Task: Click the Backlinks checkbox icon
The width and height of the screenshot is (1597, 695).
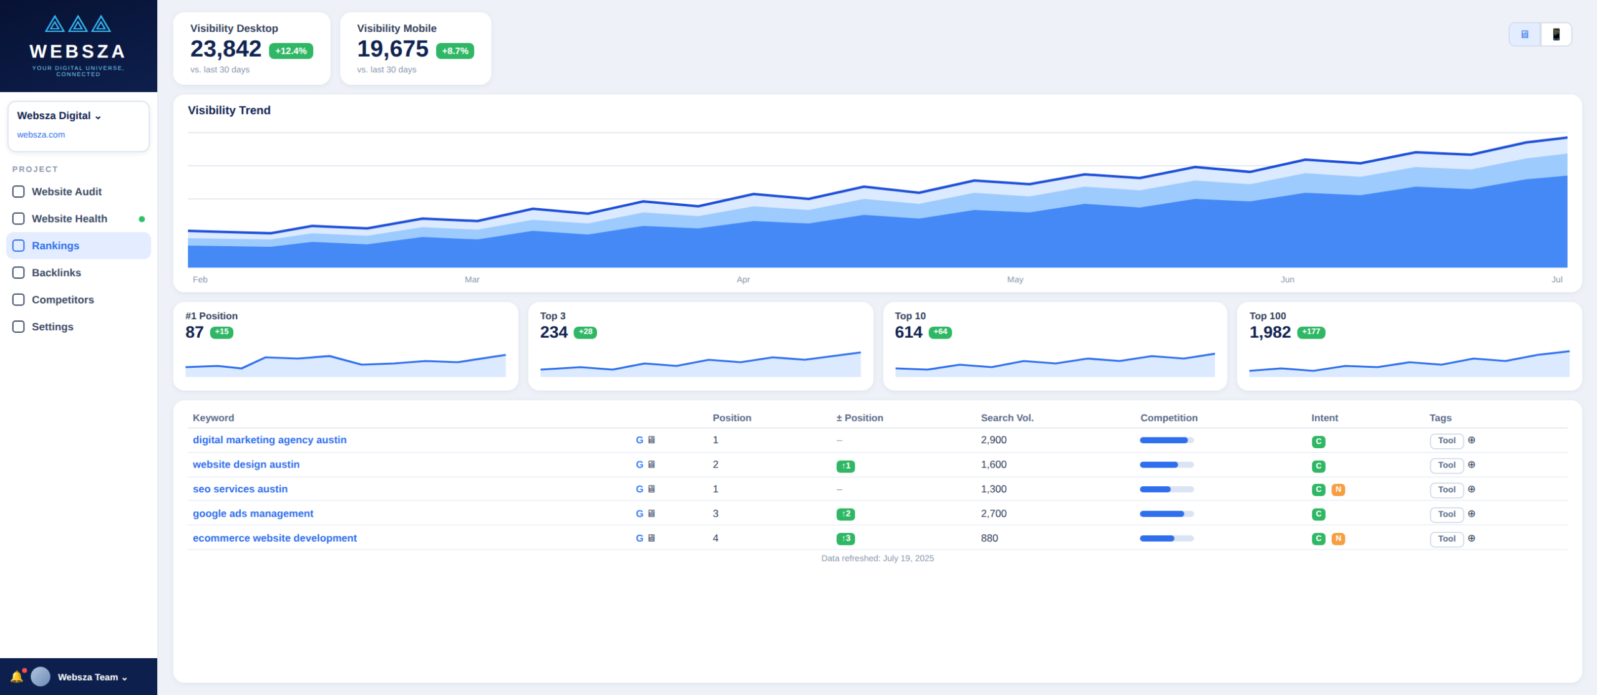Action: pos(19,273)
